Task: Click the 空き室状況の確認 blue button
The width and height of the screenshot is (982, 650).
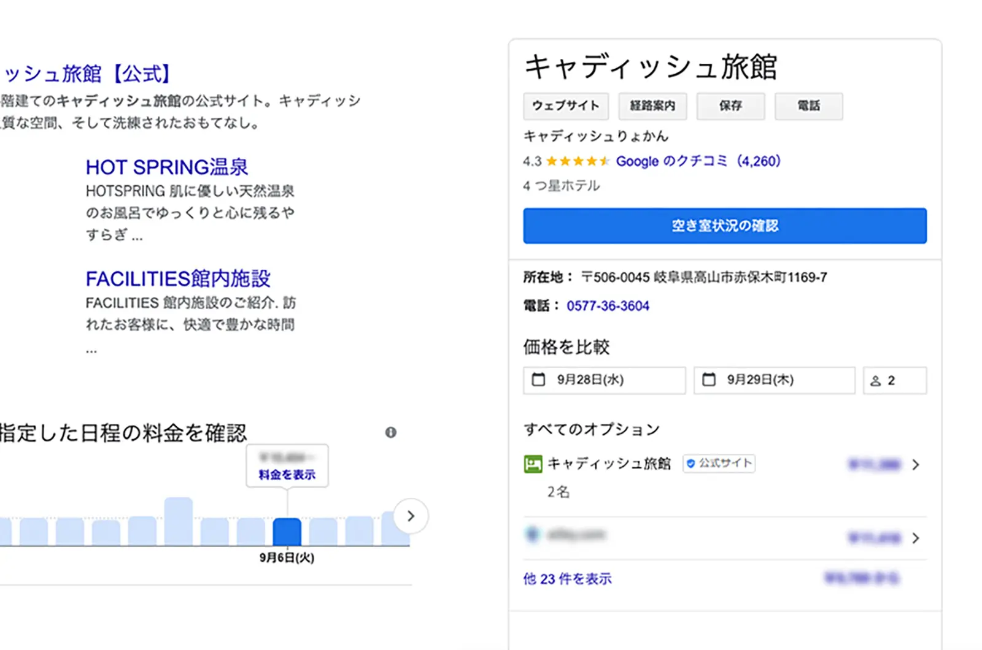Action: [724, 226]
